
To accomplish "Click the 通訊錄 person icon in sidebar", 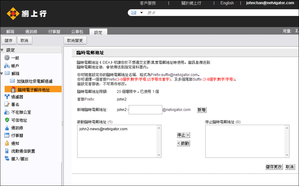I will click(7, 128).
